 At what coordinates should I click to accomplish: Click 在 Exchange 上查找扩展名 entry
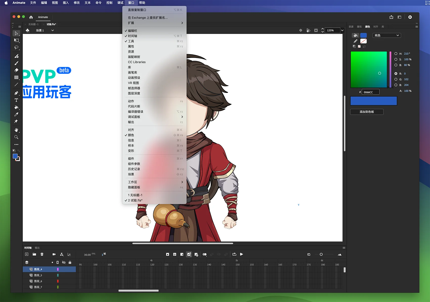154,18
